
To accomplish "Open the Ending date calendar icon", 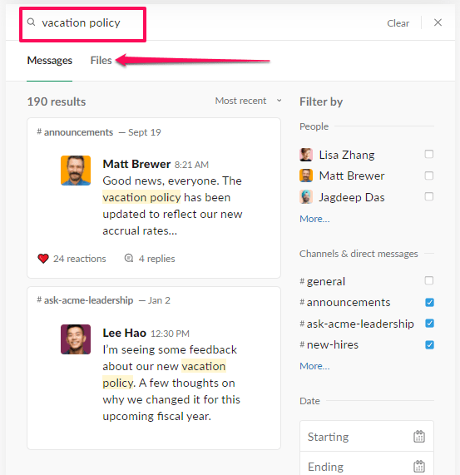I will [x=419, y=466].
